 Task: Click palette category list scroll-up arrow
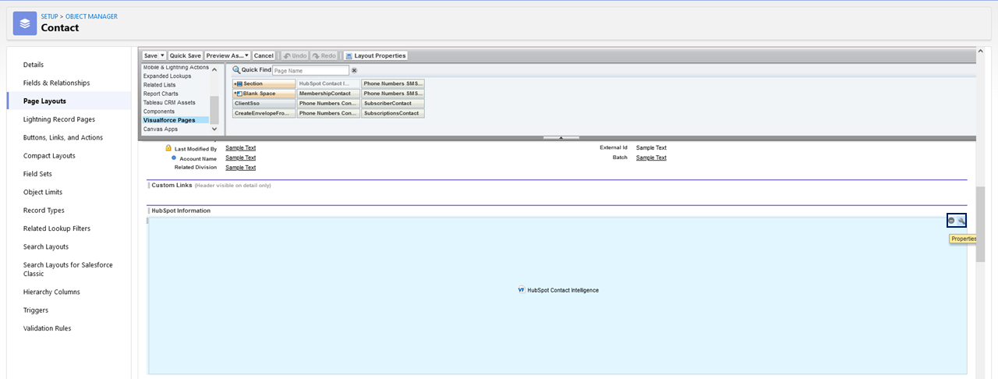[214, 69]
